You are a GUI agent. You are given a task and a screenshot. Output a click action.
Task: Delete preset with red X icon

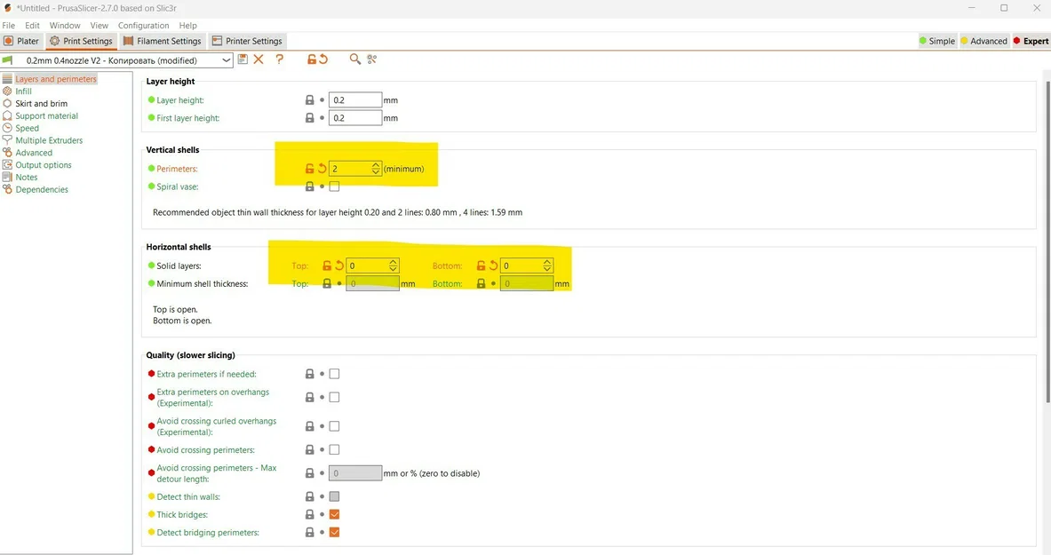click(x=259, y=59)
